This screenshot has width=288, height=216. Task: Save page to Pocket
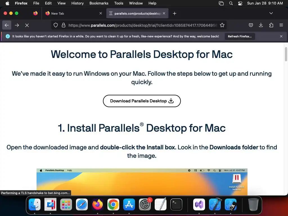pos(251,25)
